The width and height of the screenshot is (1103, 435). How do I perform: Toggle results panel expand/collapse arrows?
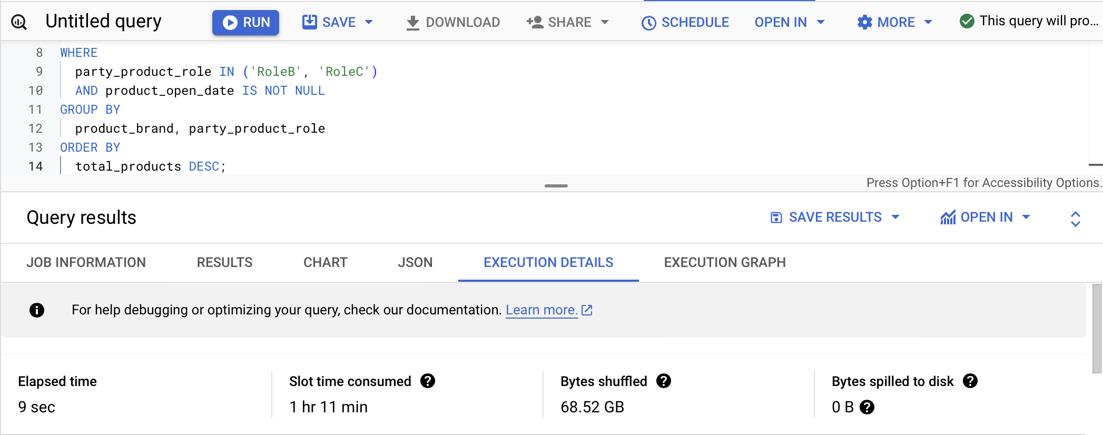point(1075,219)
